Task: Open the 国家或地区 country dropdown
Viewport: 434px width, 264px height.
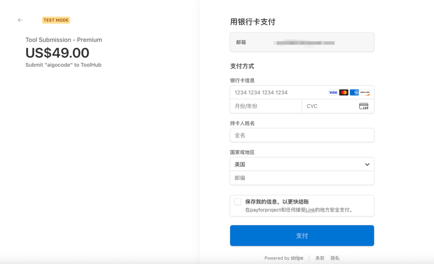Action: tap(301, 164)
